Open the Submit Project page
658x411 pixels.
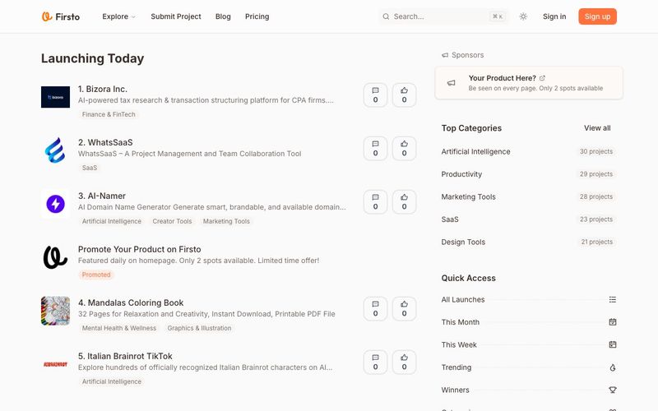click(x=176, y=16)
